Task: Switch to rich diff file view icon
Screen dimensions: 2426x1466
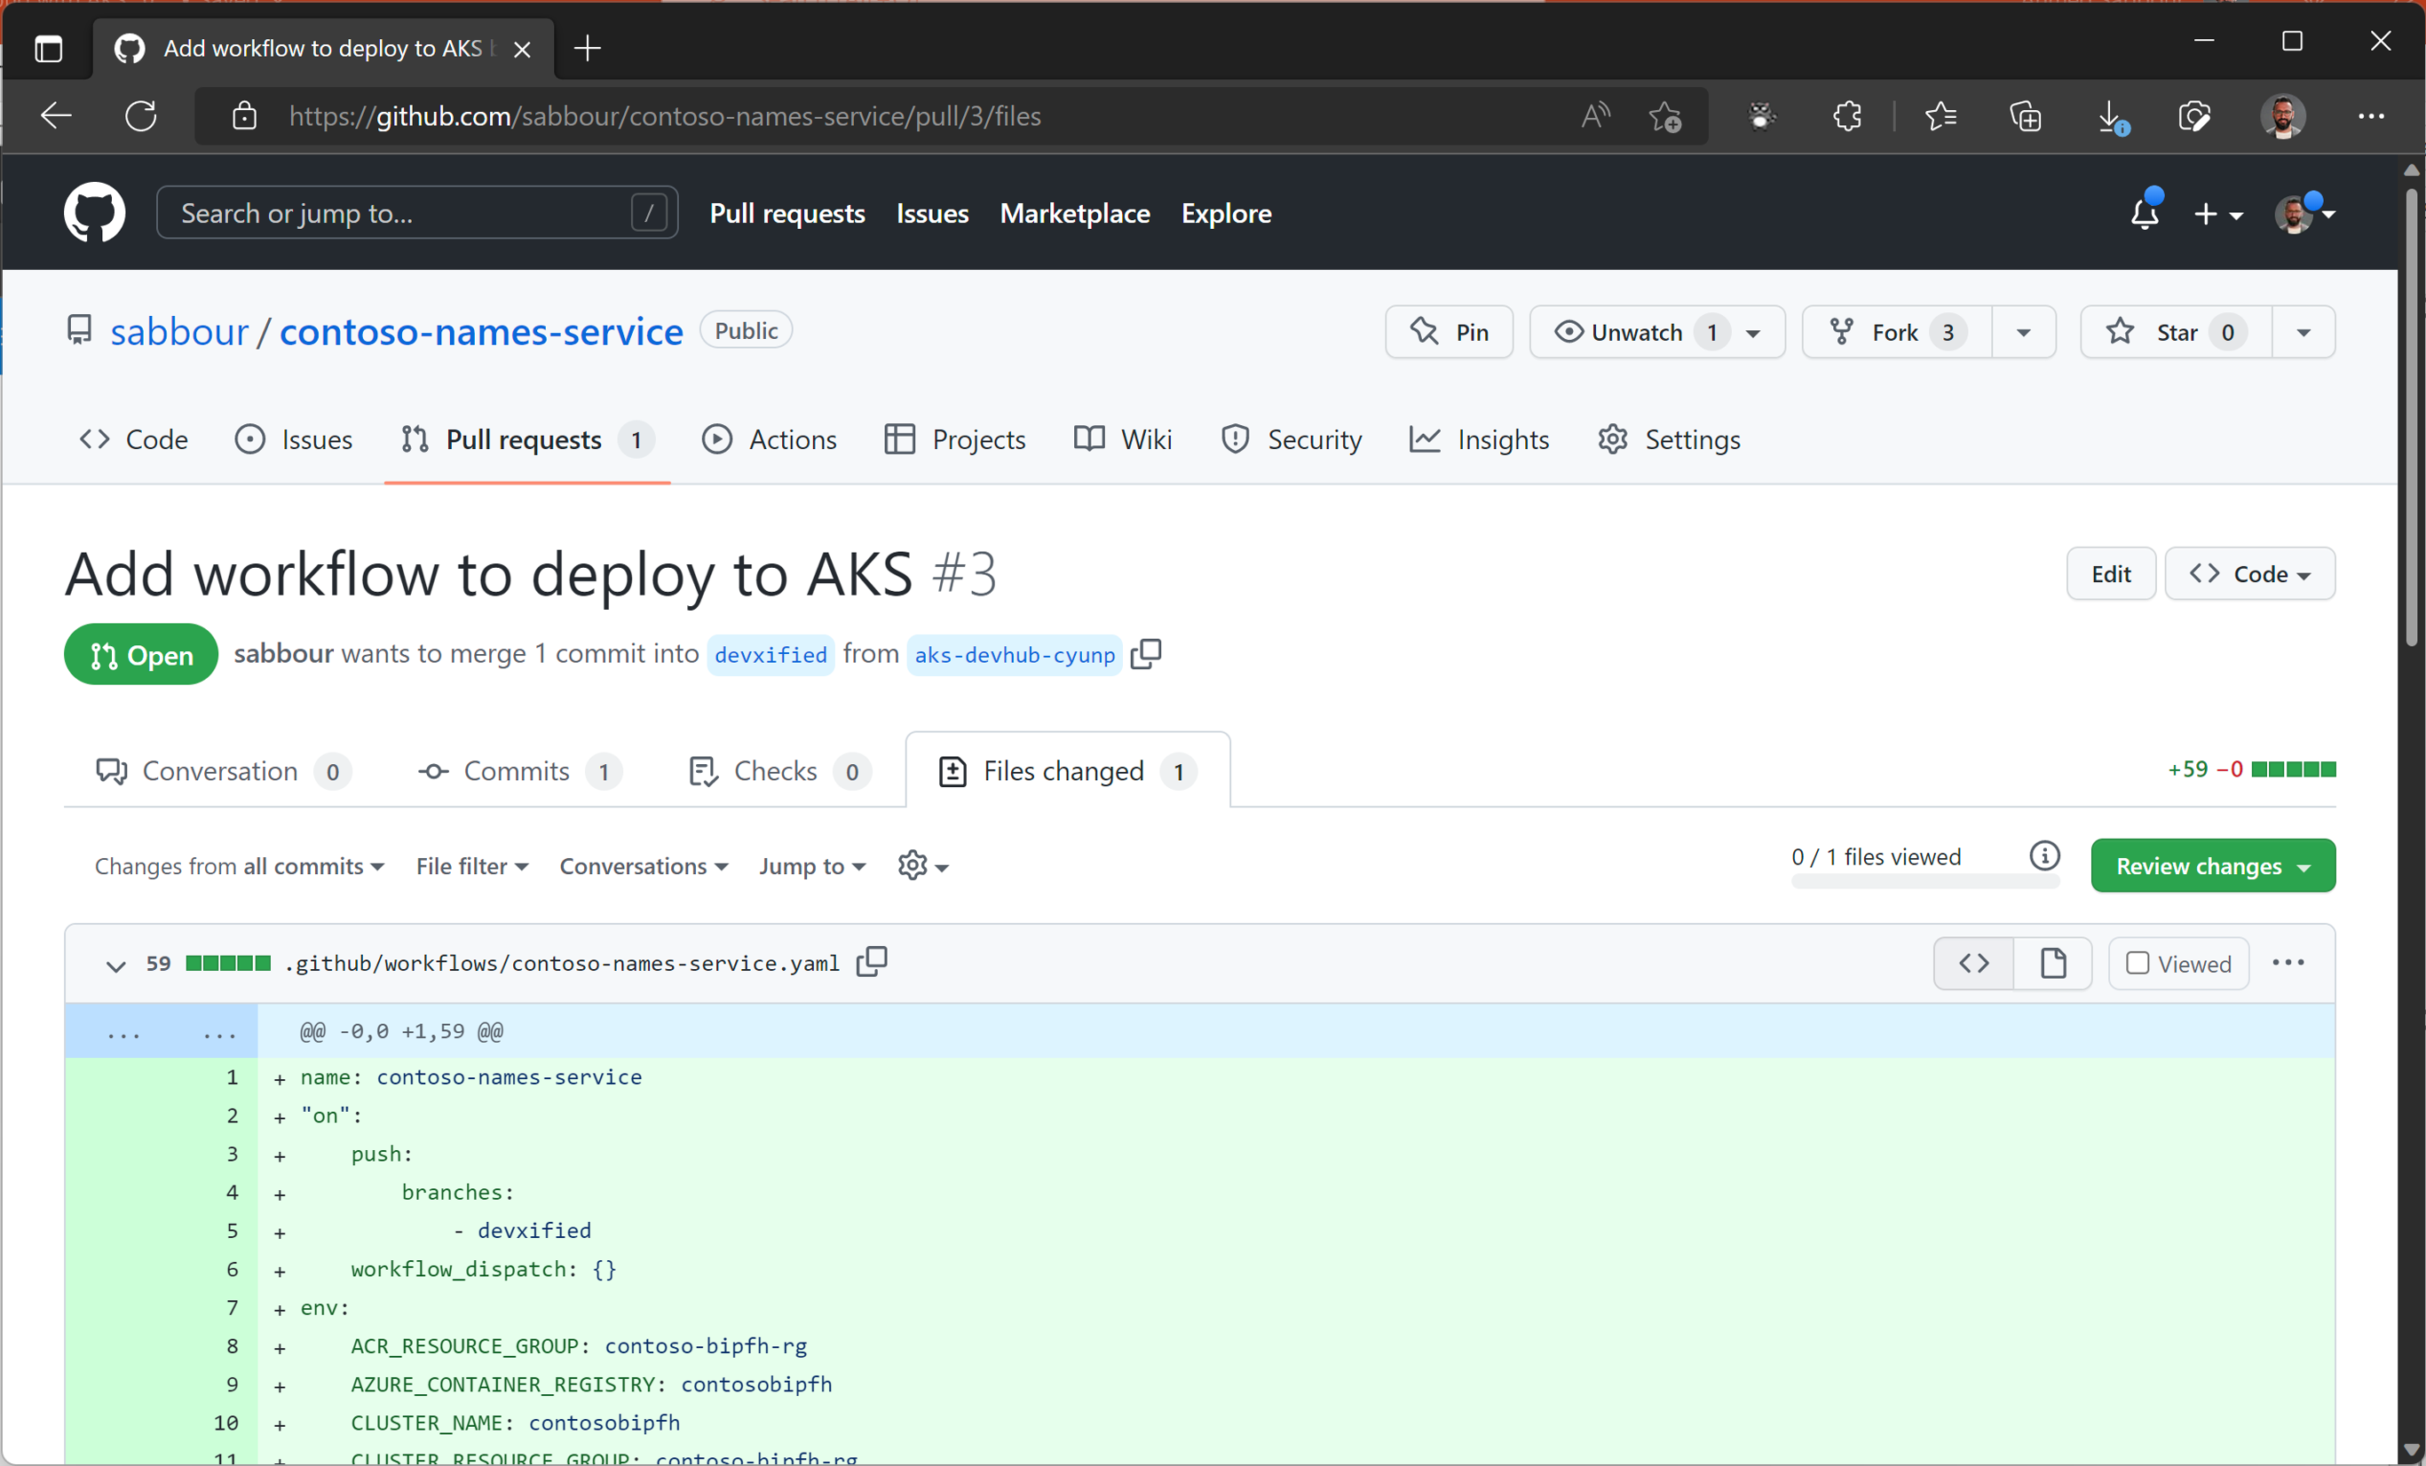Action: click(2052, 963)
